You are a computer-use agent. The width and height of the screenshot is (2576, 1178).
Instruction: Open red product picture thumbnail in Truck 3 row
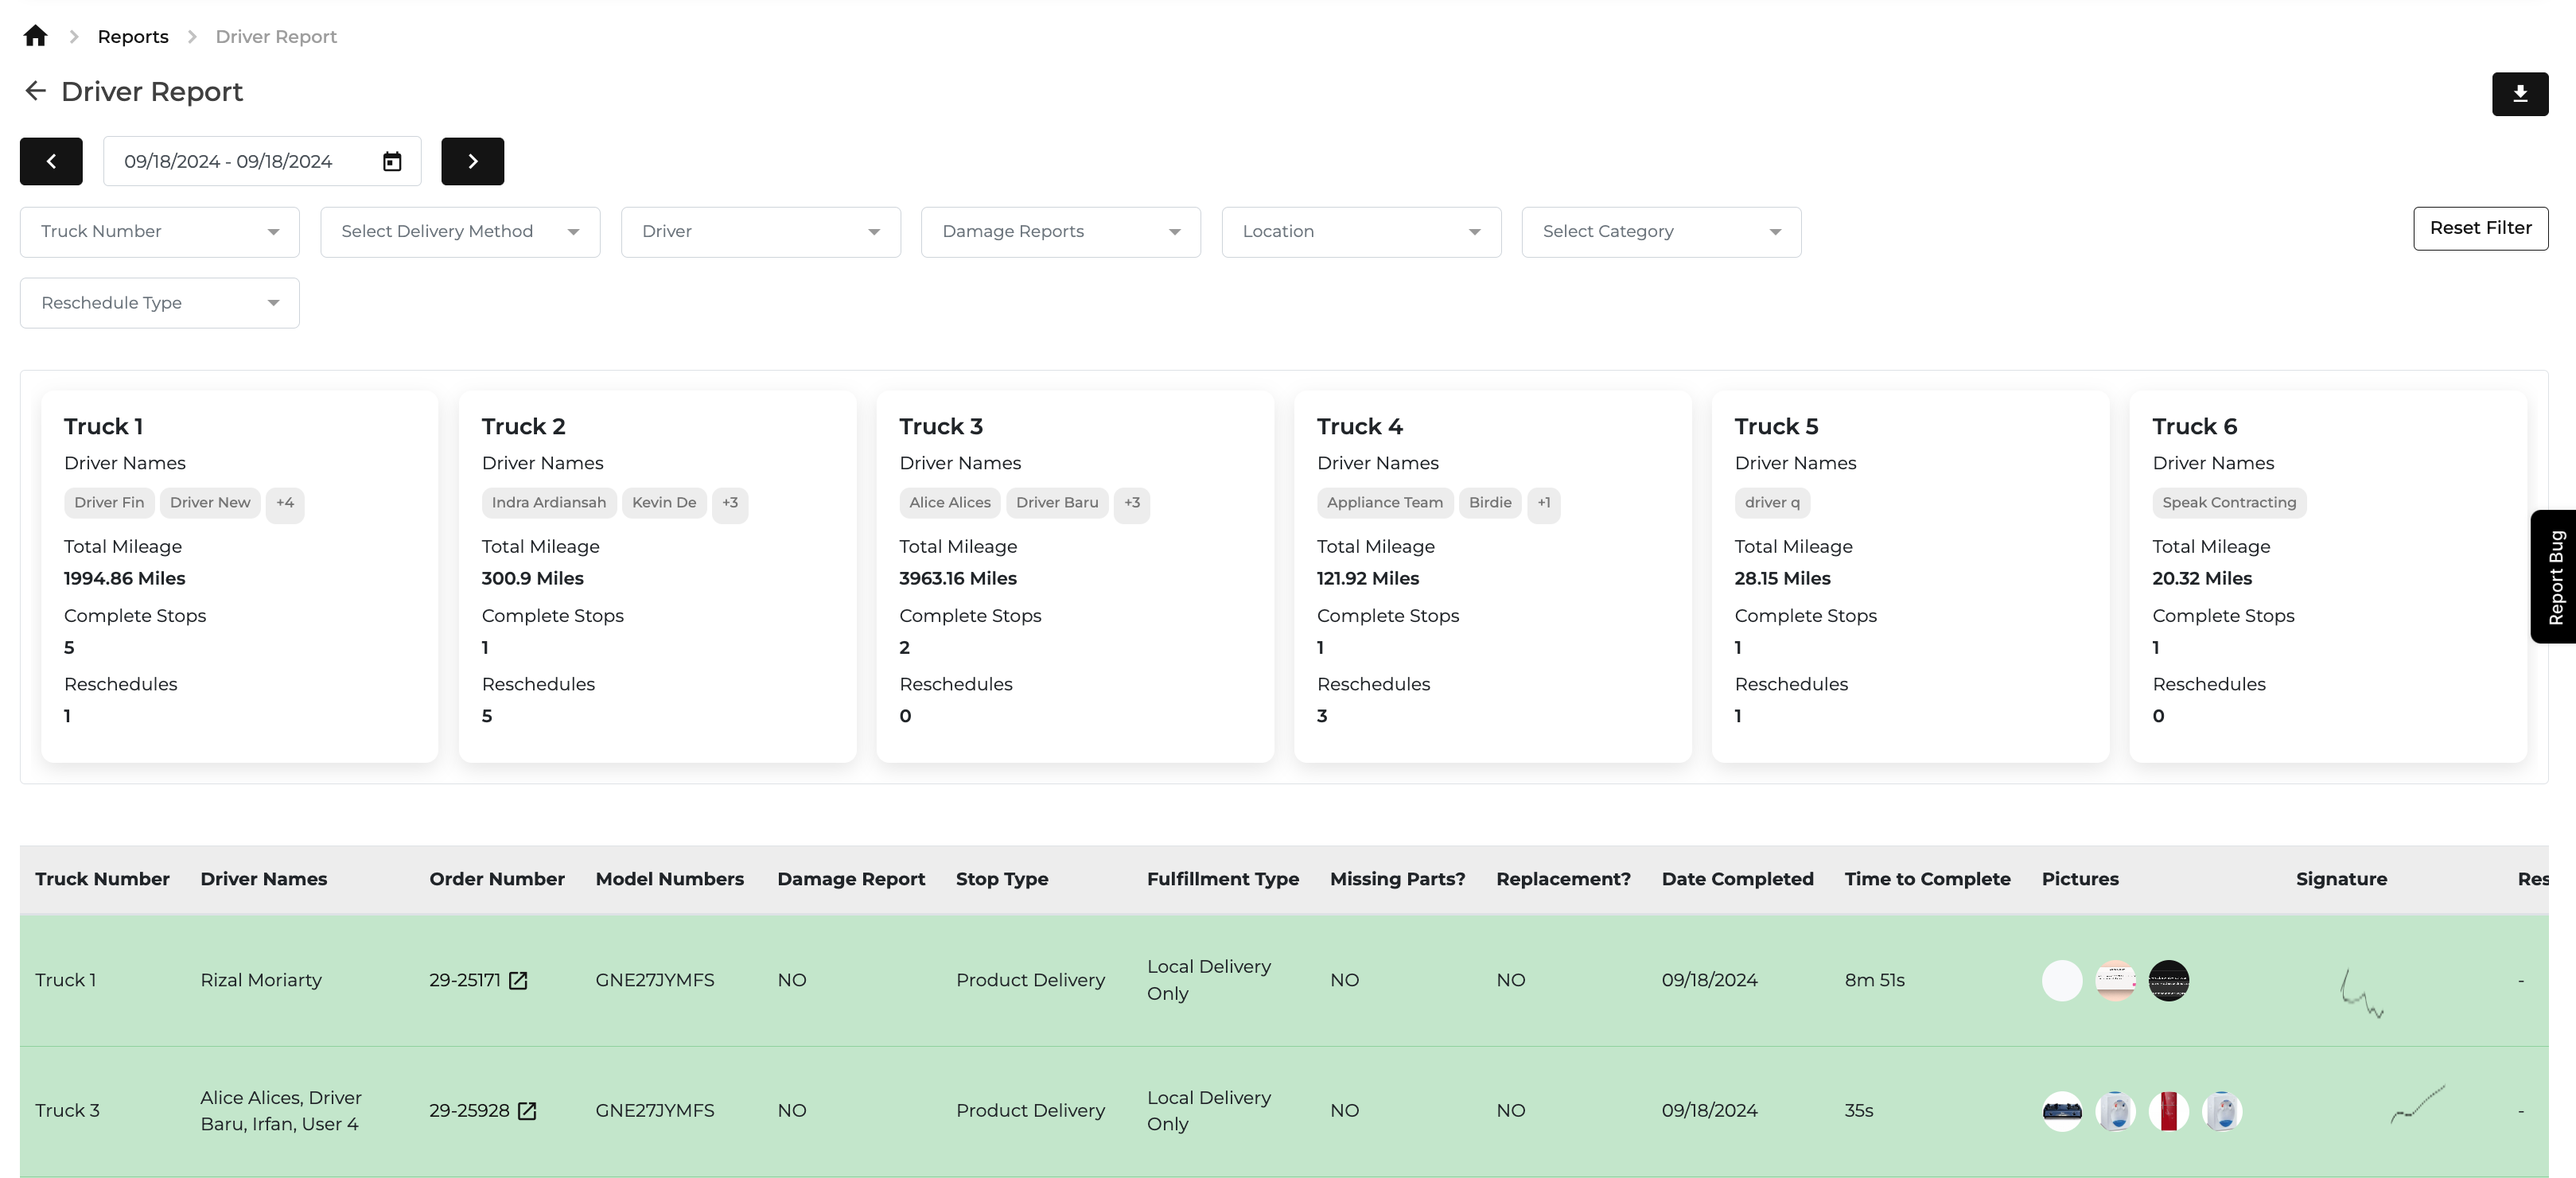[2168, 1111]
